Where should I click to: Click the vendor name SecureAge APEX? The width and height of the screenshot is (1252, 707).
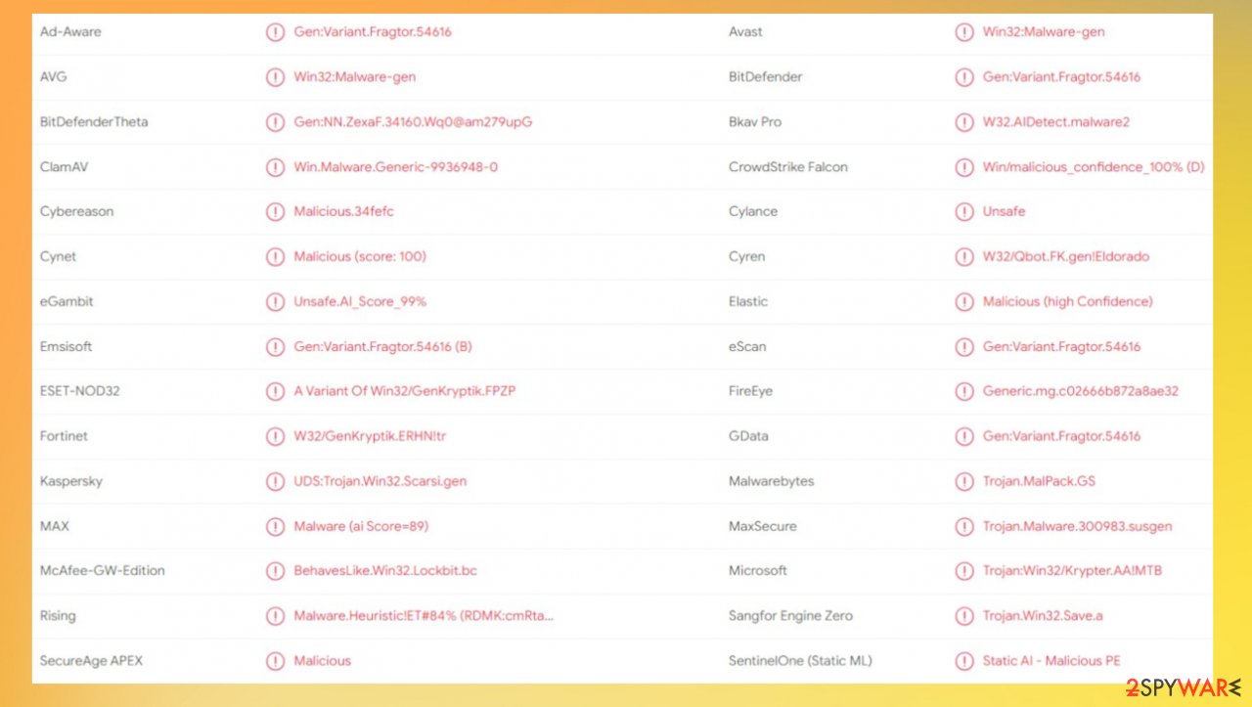pos(92,661)
